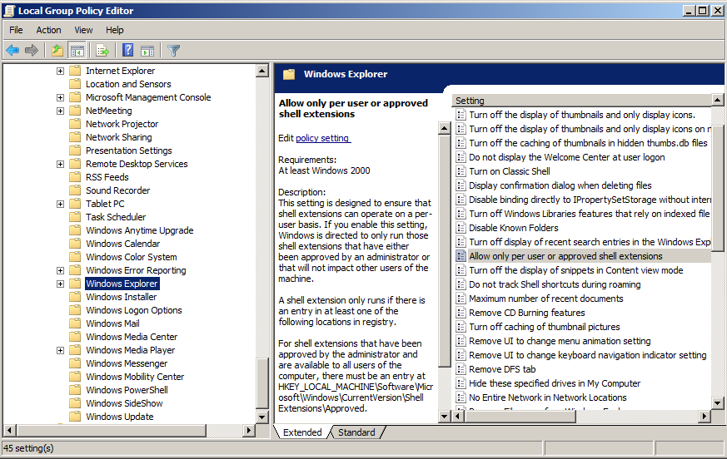This screenshot has width=727, height=459.
Task: Select Display confirmation dialog when deleting files
Action: [x=560, y=185]
